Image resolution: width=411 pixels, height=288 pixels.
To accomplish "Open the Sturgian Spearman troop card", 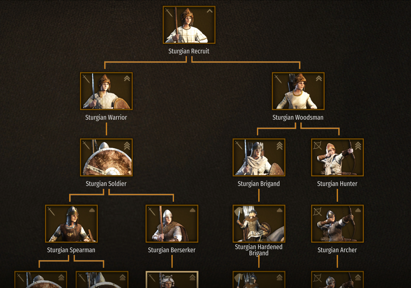I will tap(71, 224).
